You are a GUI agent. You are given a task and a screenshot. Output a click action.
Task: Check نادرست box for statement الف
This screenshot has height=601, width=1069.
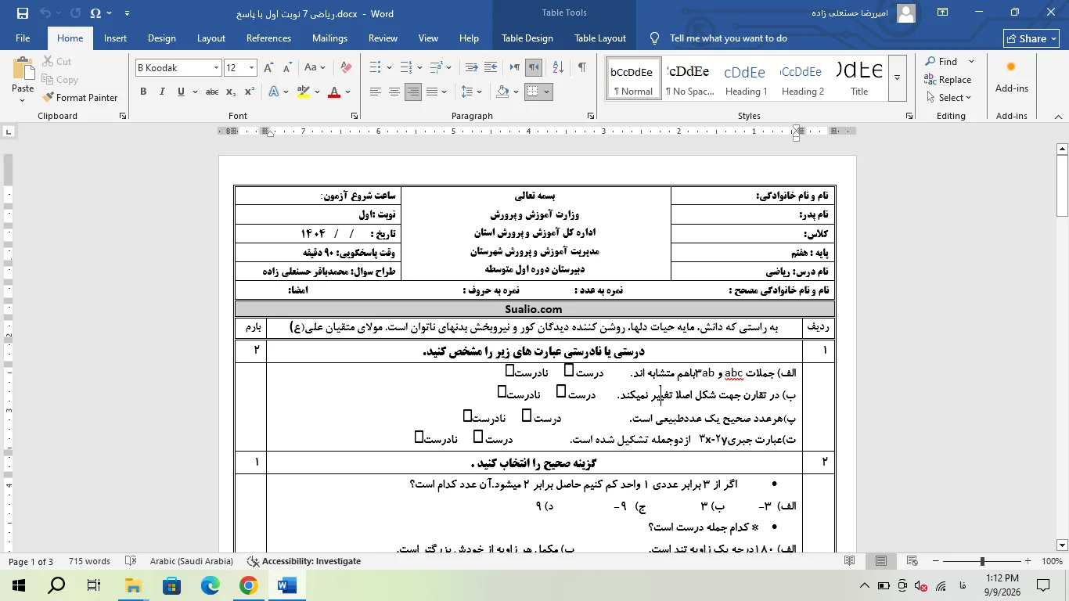[510, 370]
